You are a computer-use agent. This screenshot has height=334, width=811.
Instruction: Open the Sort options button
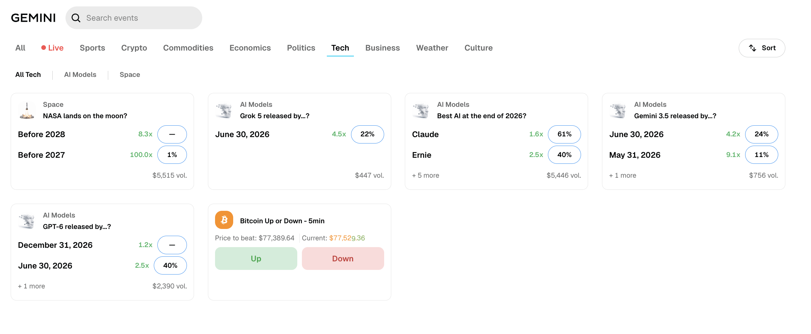pos(762,48)
